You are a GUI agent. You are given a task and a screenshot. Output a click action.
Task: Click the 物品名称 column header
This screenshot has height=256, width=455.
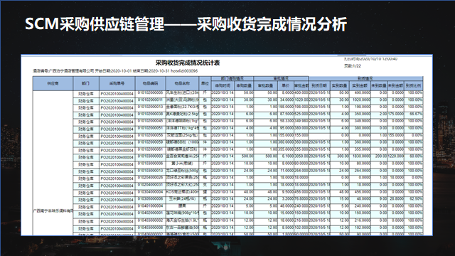182,84
